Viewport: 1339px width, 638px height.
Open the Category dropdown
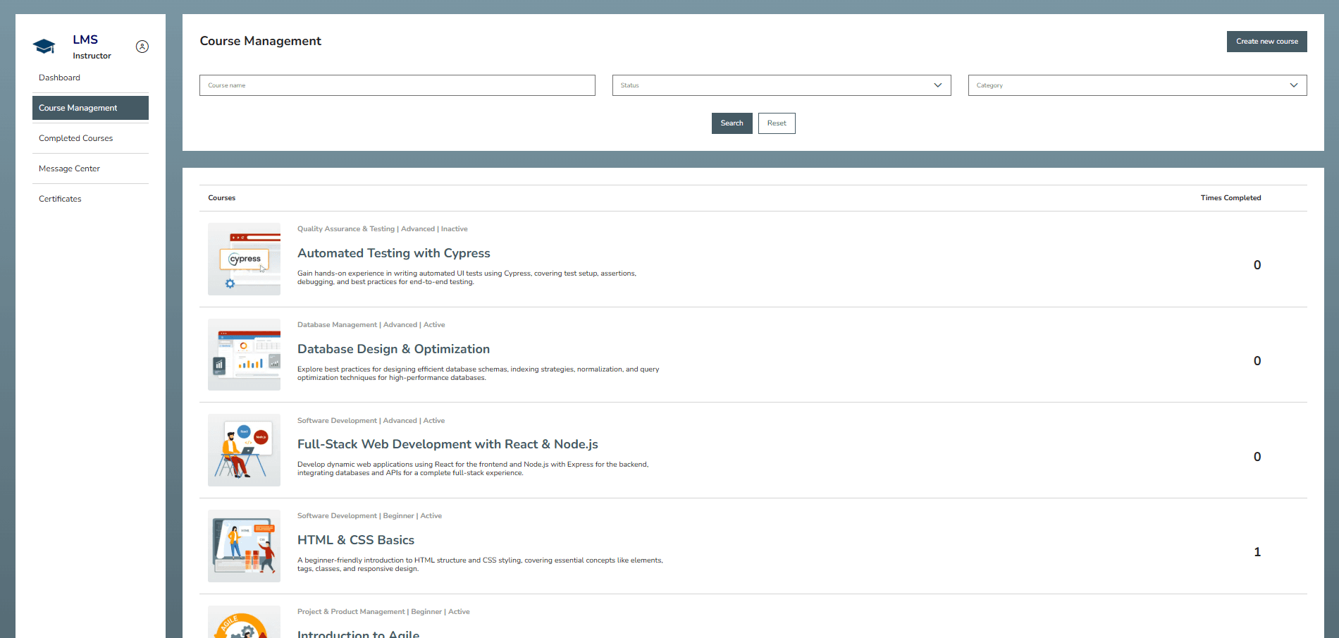1137,85
